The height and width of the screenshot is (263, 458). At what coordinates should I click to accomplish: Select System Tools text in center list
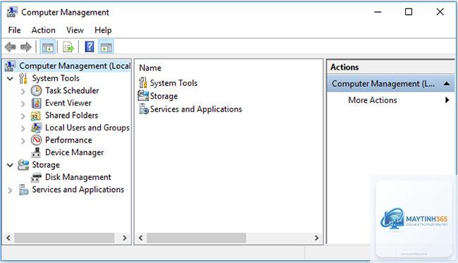pyautogui.click(x=174, y=83)
